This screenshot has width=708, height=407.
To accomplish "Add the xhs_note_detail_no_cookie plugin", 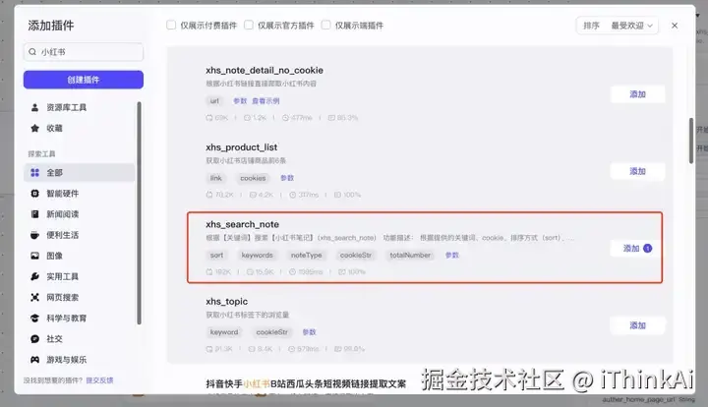I will point(637,94).
